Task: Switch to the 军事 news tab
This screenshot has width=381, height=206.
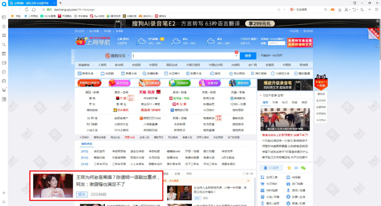Action: click(x=275, y=102)
